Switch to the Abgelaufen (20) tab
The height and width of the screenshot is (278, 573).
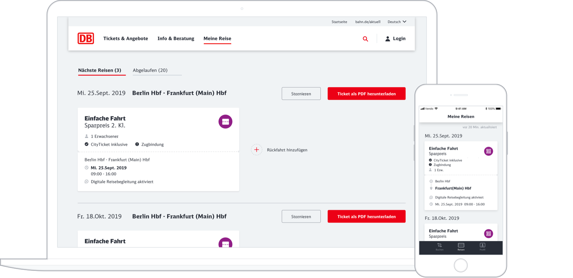click(150, 70)
